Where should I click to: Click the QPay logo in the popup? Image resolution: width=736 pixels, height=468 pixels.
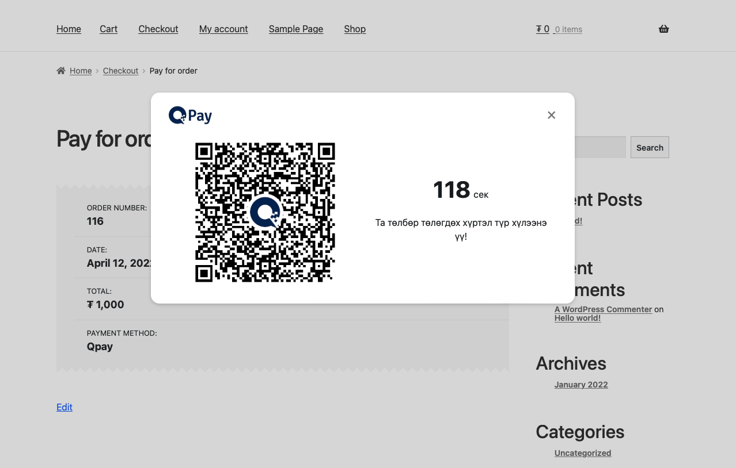(191, 116)
